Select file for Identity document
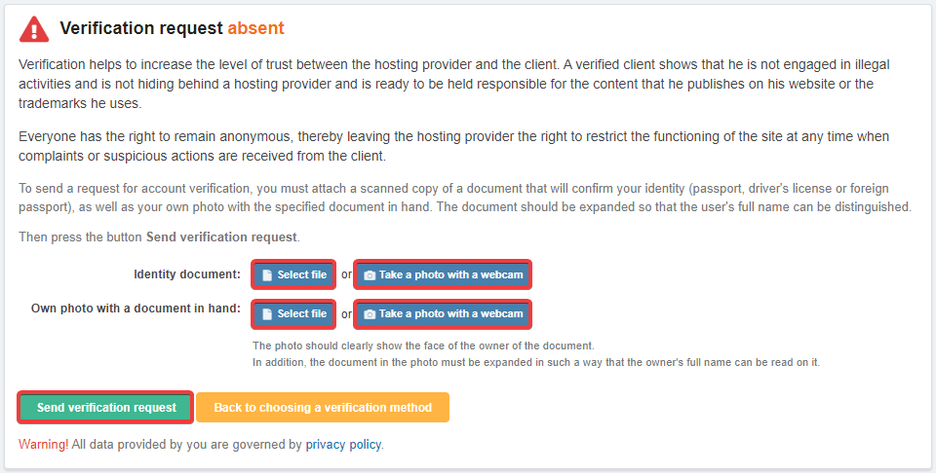 click(294, 275)
